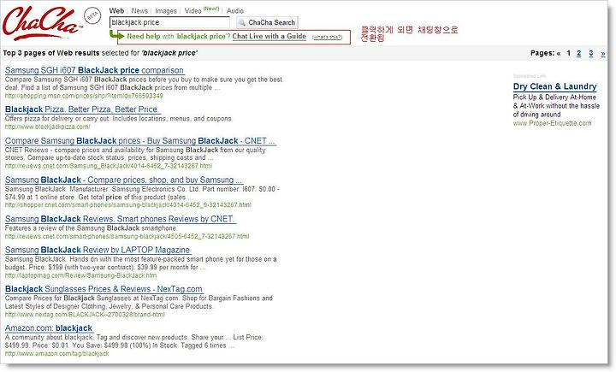
Task: Switch to the Images tab
Action: (x=166, y=11)
